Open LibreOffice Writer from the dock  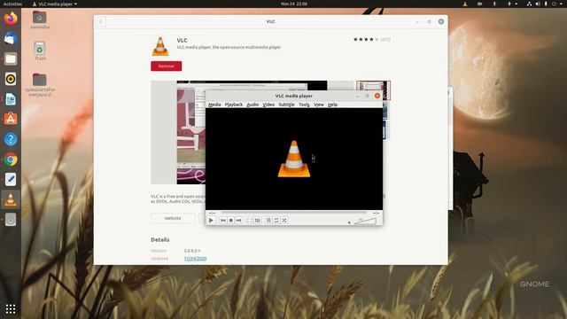click(11, 99)
